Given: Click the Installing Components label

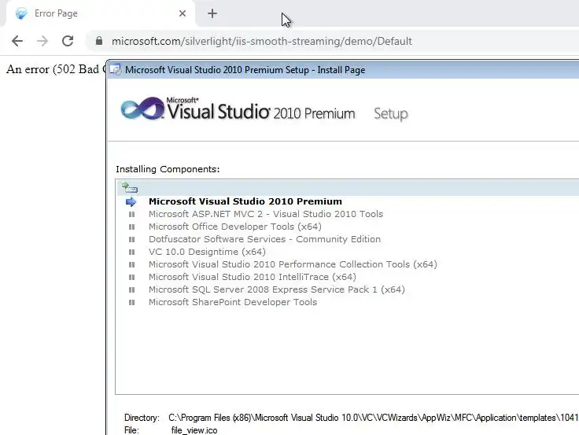Looking at the screenshot, I should (x=168, y=169).
